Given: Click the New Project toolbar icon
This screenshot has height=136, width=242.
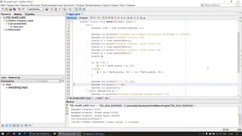Looking at the screenshot, I should (x=6, y=9).
